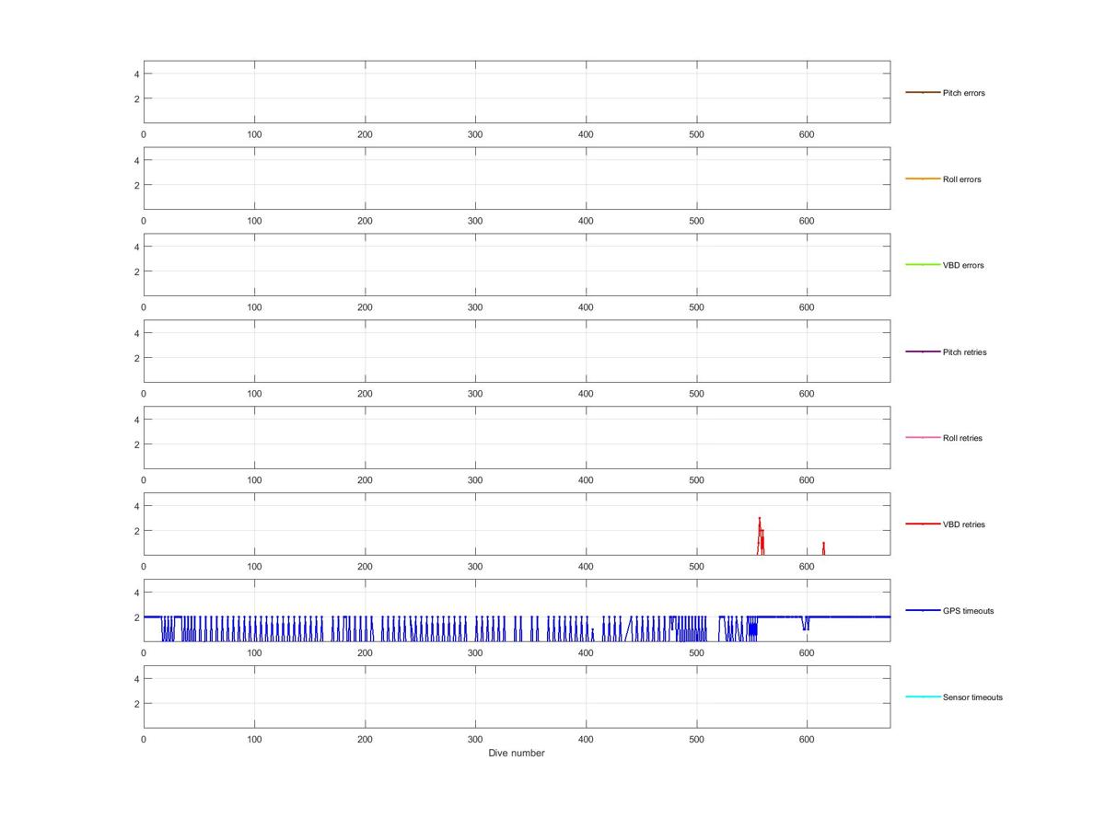Image resolution: width=1105 pixels, height=818 pixels.
Task: Click the blue GPS timeouts legend line sample
Action: point(923,610)
